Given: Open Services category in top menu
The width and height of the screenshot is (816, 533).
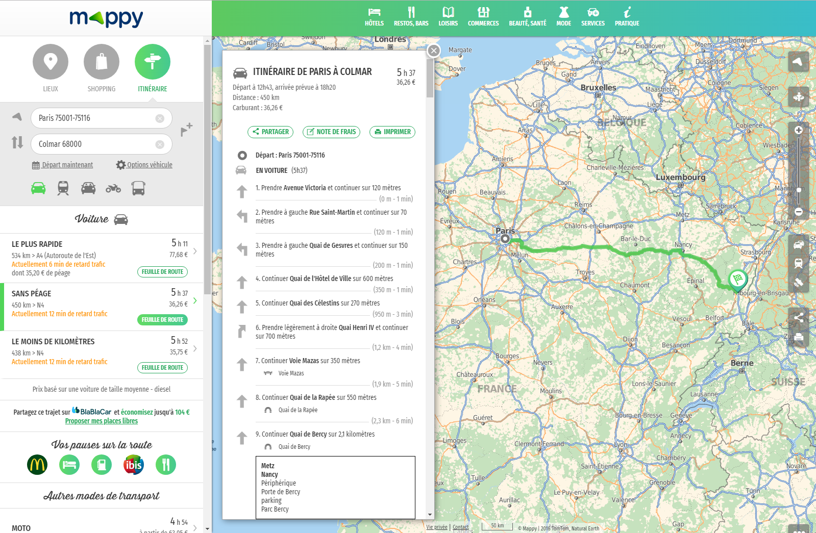Looking at the screenshot, I should pyautogui.click(x=593, y=17).
